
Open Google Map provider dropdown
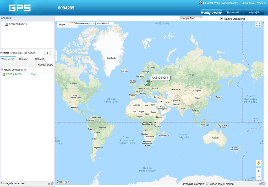click(192, 18)
